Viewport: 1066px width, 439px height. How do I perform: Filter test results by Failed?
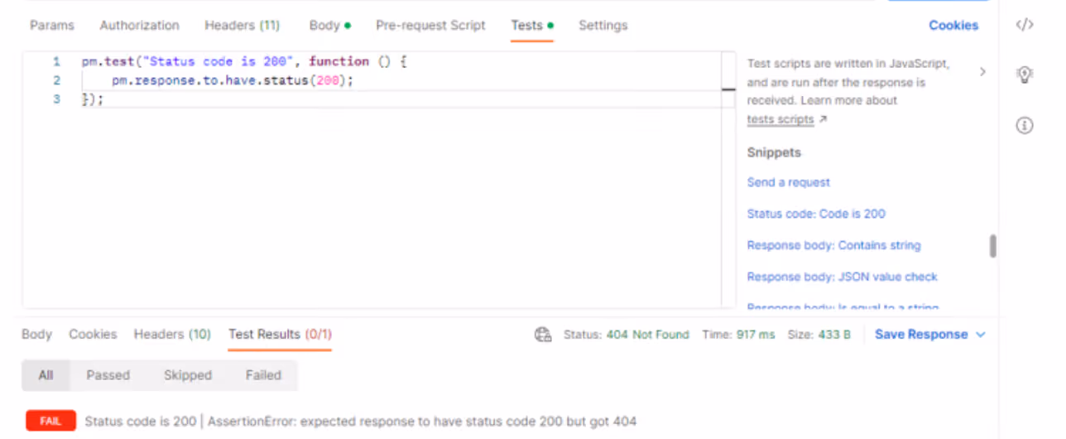[263, 375]
